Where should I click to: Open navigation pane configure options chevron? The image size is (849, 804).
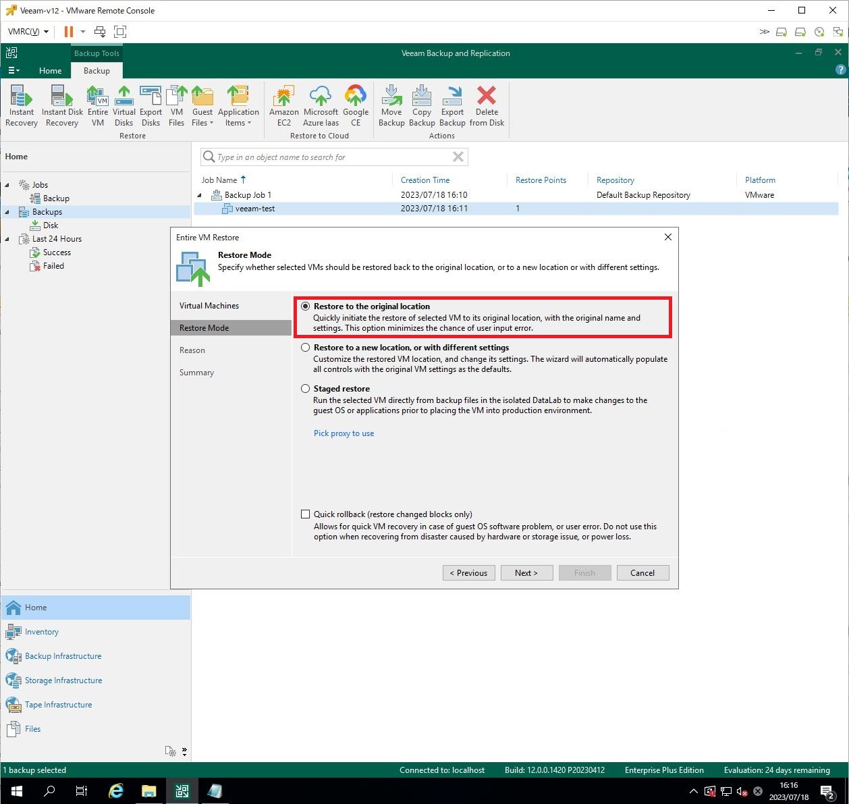(184, 751)
